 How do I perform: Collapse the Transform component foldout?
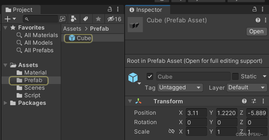[130, 101]
